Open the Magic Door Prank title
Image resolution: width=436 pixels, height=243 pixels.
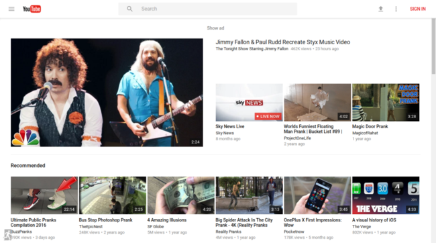pyautogui.click(x=370, y=126)
